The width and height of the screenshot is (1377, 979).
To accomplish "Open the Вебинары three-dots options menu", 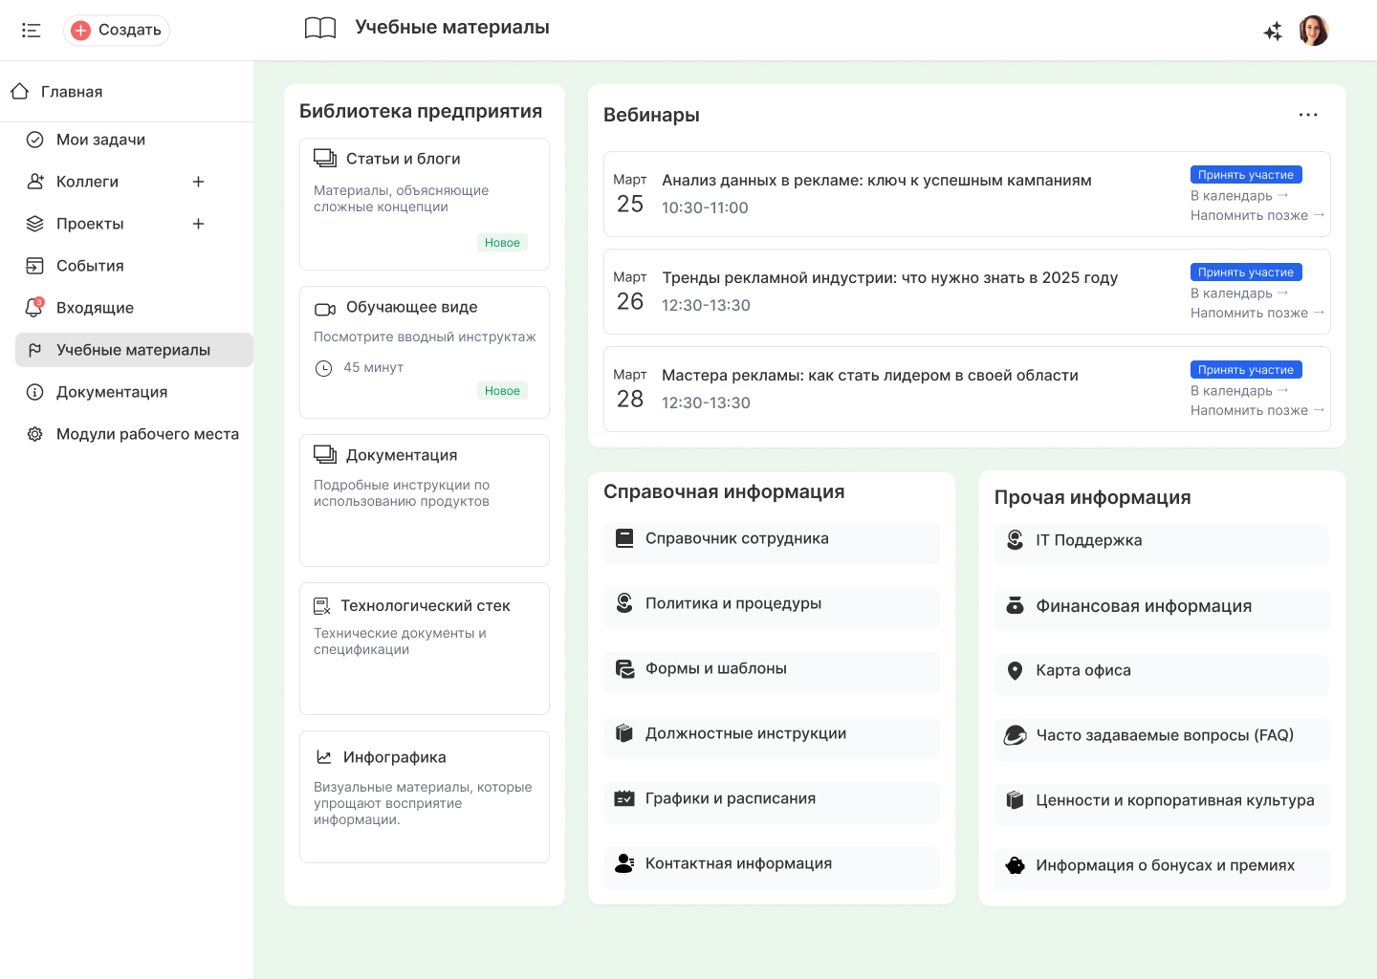I will click(x=1308, y=115).
